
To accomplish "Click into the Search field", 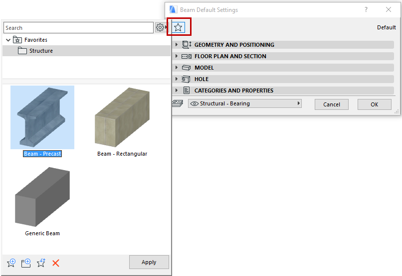I will (x=78, y=28).
